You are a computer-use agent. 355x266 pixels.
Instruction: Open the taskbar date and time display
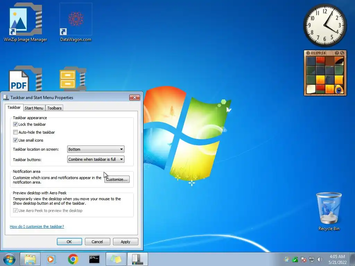click(x=337, y=259)
